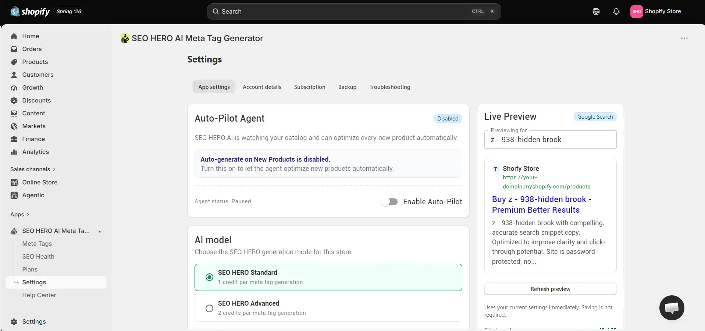The width and height of the screenshot is (705, 331).
Task: Click the Finance bank icon
Action: pyautogui.click(x=14, y=139)
